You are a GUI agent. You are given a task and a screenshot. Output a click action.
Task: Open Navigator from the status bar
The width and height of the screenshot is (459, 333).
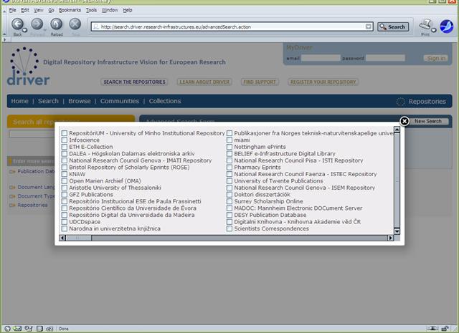coord(7,329)
